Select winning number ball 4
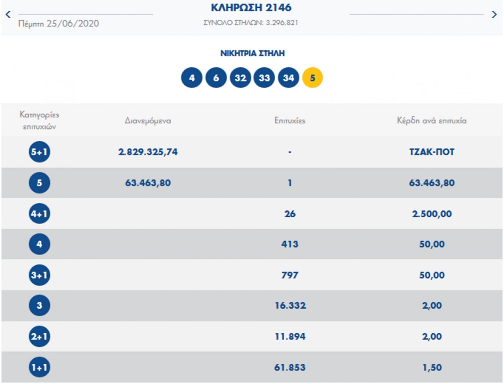504x384 pixels. (192, 78)
